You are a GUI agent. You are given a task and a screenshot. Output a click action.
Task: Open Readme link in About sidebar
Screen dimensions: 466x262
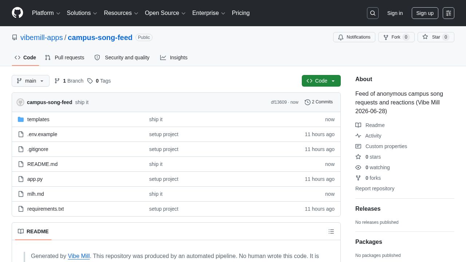point(370,125)
